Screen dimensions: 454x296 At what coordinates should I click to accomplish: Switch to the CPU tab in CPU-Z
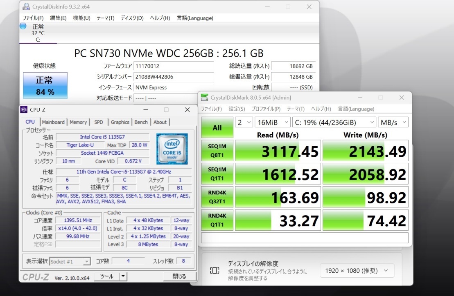30,122
